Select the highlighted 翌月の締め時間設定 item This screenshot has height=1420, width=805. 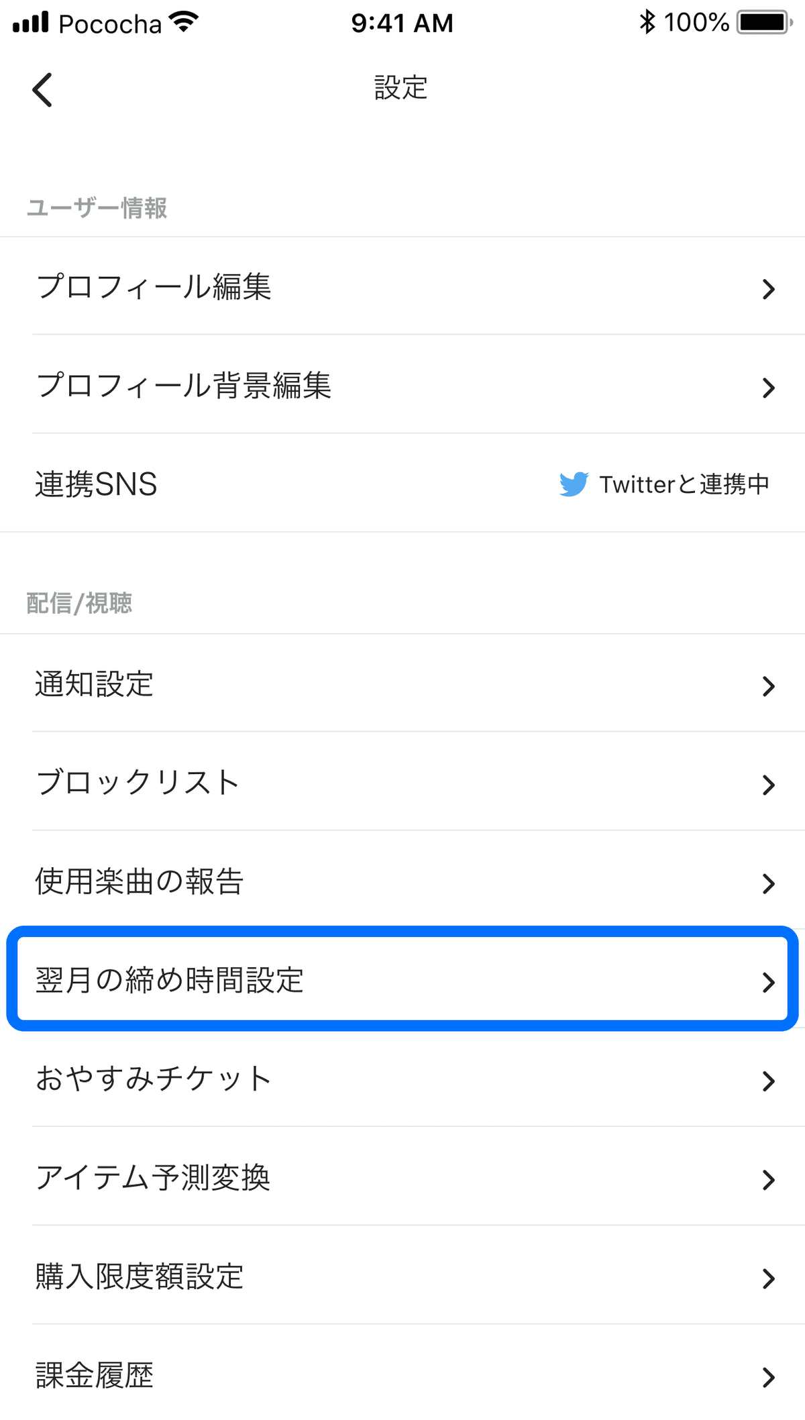(x=402, y=983)
